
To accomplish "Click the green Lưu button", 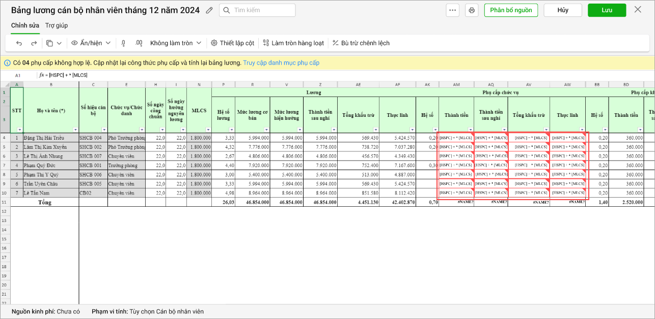I will [x=607, y=10].
